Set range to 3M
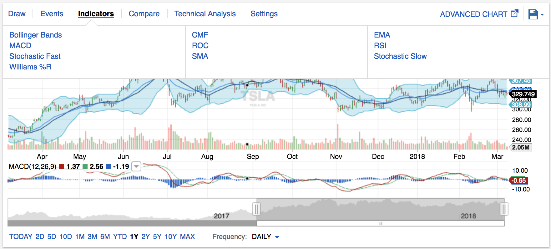This screenshot has width=551, height=249. coord(92,237)
